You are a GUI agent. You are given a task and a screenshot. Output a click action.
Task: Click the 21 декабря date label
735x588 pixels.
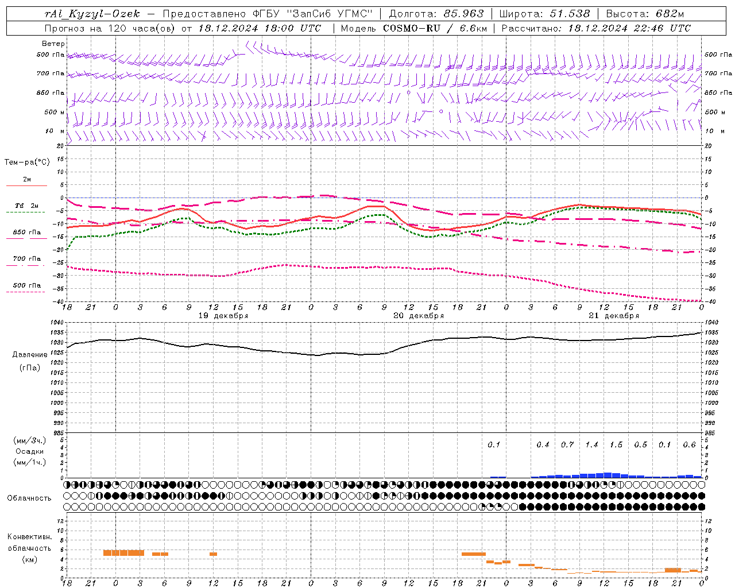[614, 316]
